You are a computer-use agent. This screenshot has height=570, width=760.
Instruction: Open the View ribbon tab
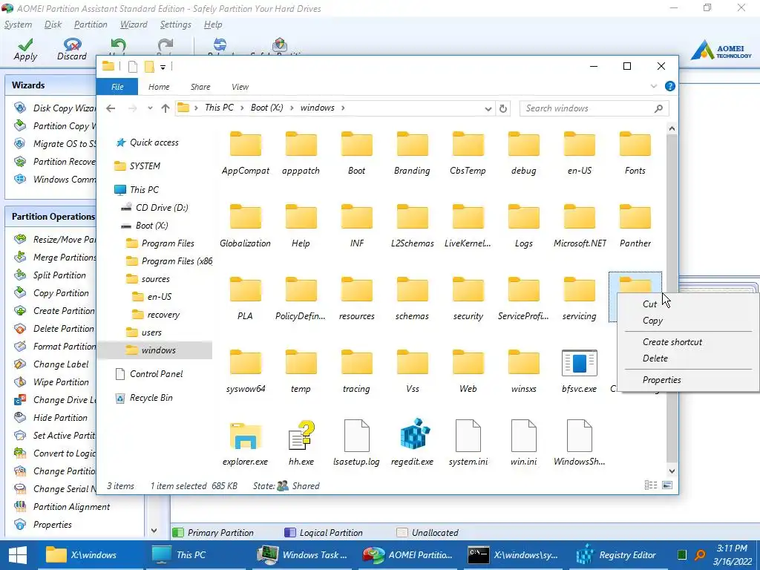click(x=240, y=87)
